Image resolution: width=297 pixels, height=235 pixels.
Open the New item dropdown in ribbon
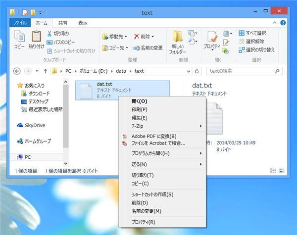pyautogui.click(x=193, y=33)
